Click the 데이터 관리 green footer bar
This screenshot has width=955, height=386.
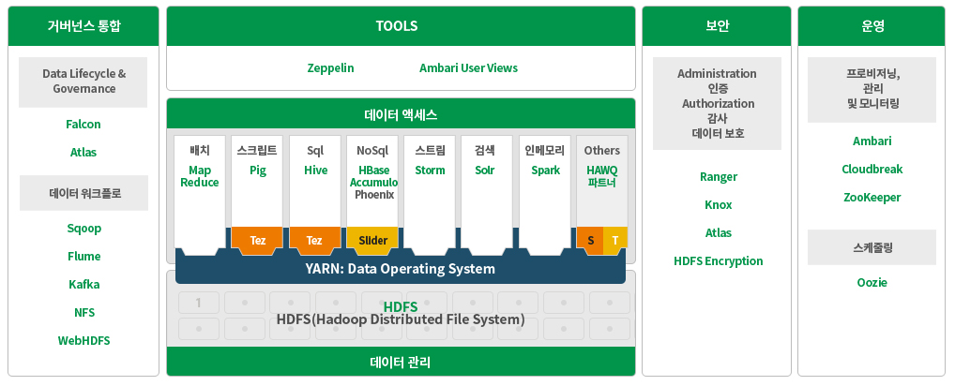click(x=401, y=362)
